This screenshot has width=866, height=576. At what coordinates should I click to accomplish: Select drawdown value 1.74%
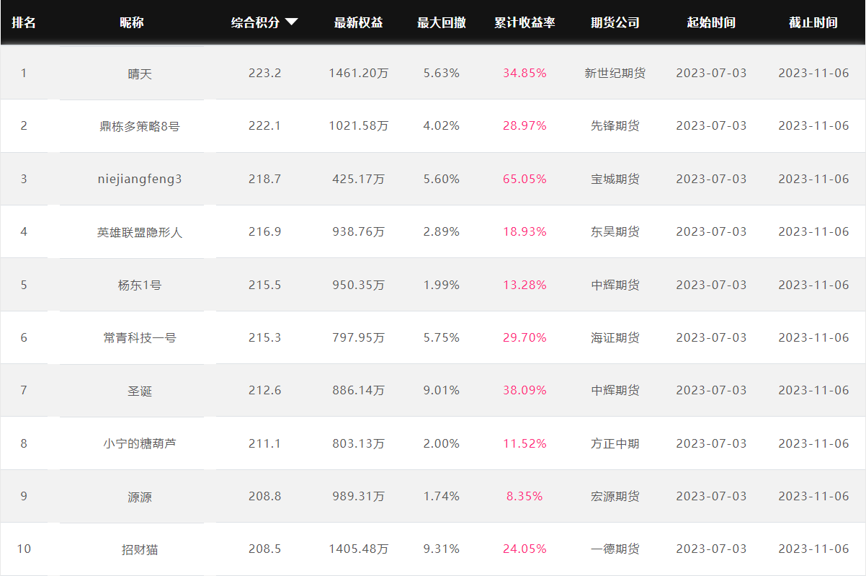pyautogui.click(x=442, y=496)
